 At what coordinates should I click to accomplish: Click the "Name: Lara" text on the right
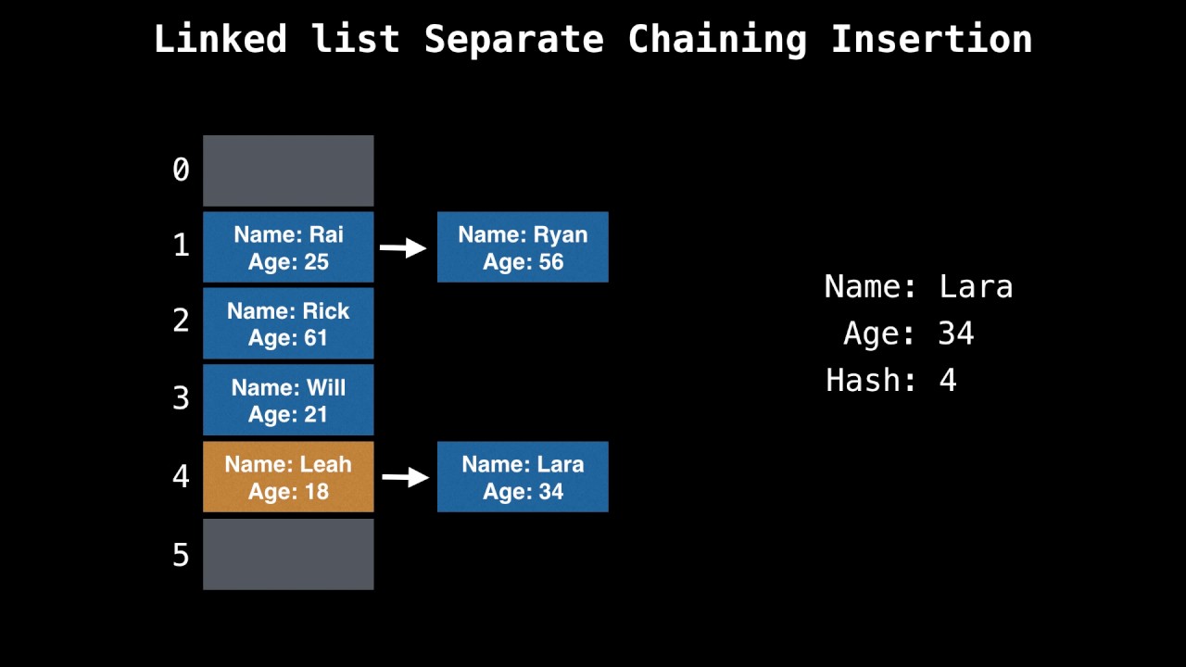click(x=918, y=287)
